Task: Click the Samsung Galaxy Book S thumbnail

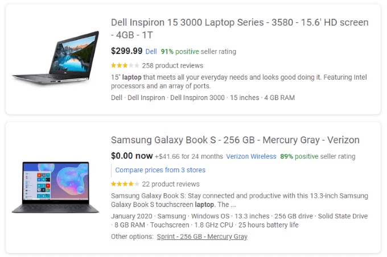Action: tap(55, 187)
